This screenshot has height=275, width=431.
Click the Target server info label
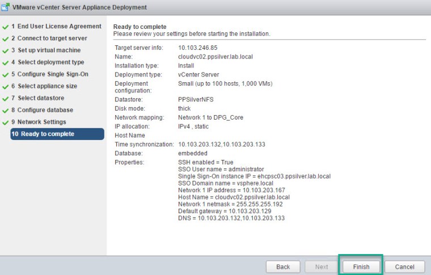coord(139,48)
